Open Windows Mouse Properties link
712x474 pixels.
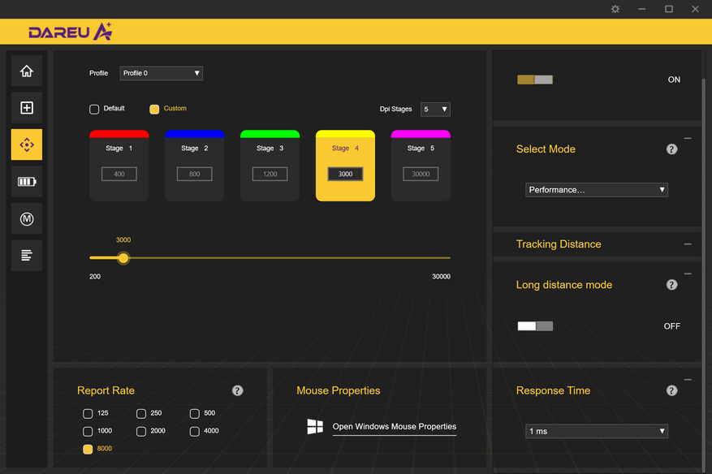click(394, 427)
